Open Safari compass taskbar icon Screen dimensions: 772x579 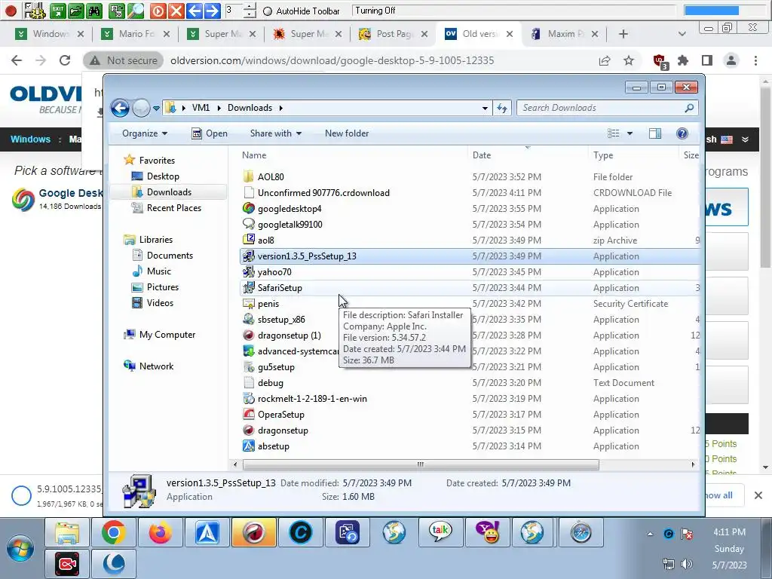click(581, 532)
